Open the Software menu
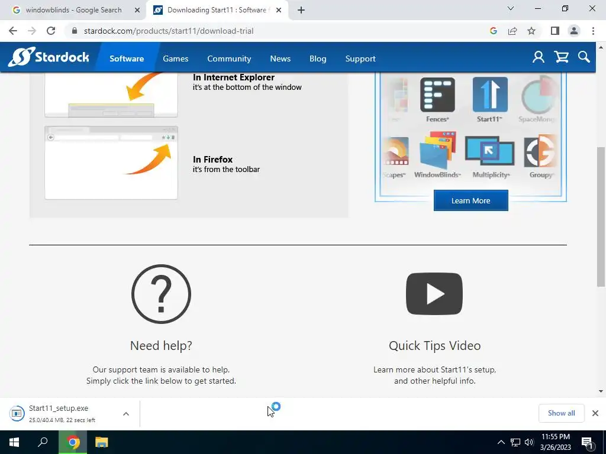Screen dimensions: 606x454 (x=127, y=59)
